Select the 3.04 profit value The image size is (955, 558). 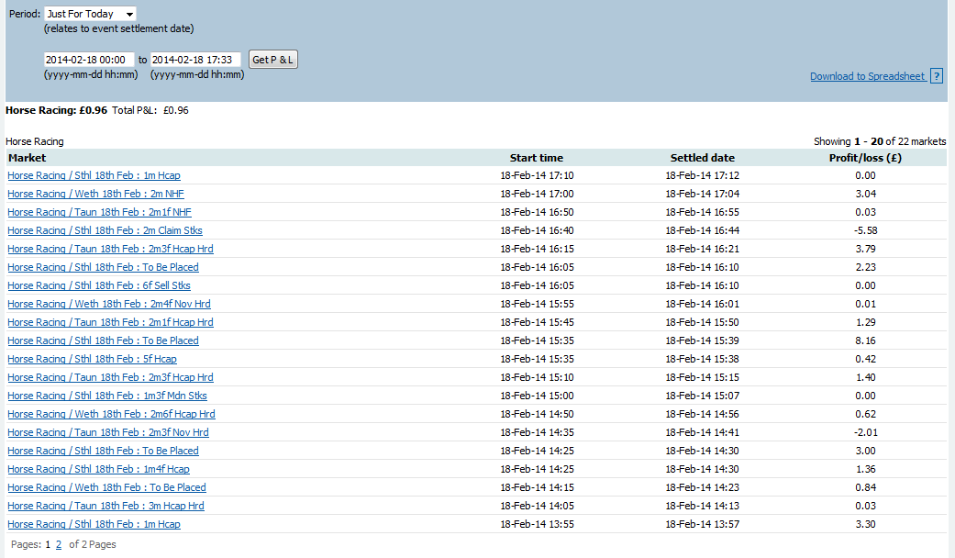(x=865, y=194)
